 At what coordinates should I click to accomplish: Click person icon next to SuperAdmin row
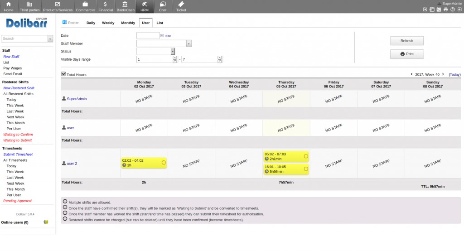coord(63,98)
